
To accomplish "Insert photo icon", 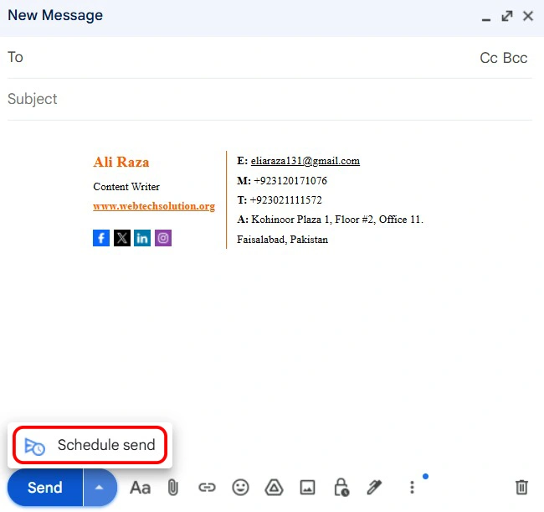I will click(x=307, y=488).
